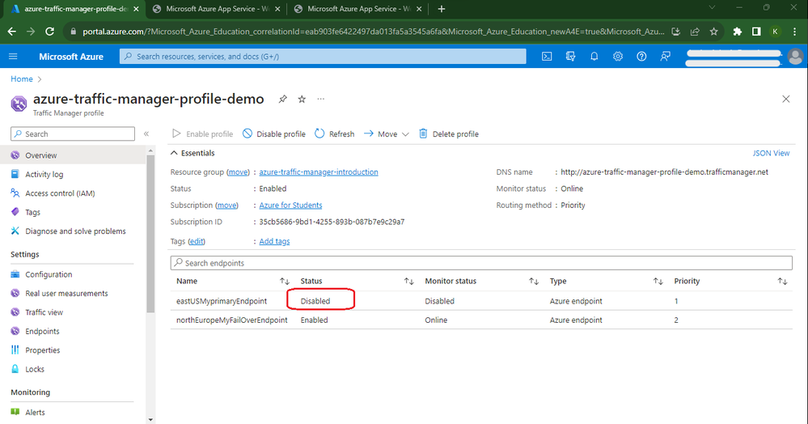Open the Help question mark icon
This screenshot has height=424, width=808.
coord(641,56)
